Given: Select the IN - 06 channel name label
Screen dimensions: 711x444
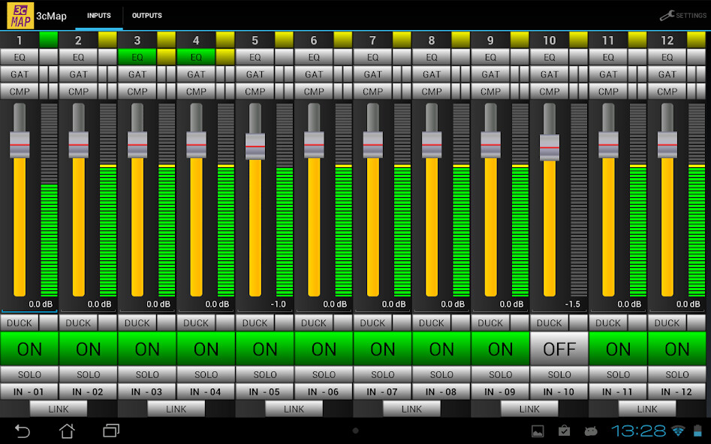Looking at the screenshot, I should [324, 391].
